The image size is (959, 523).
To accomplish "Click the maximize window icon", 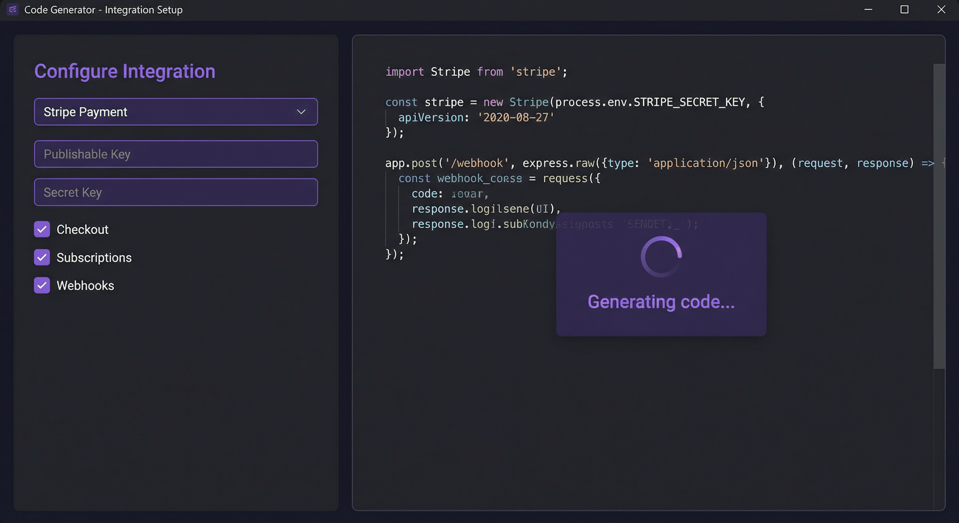I will (x=904, y=10).
